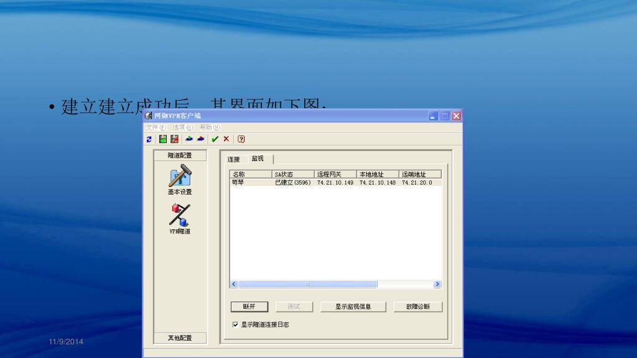Viewport: 637px width, 358px height.
Task: Click the VPN client title bar app icon
Action: 149,116
